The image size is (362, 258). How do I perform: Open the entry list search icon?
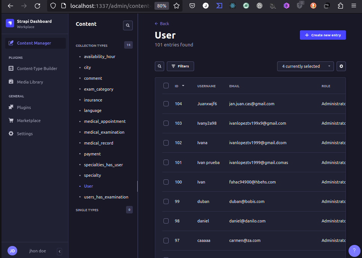click(x=159, y=66)
